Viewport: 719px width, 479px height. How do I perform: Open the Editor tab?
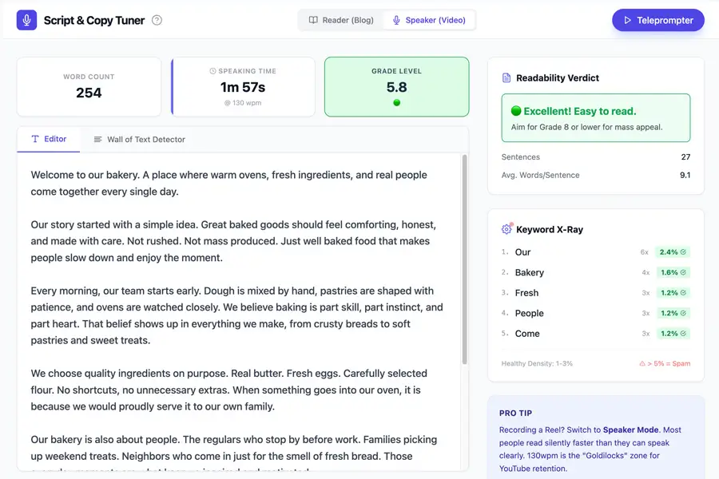49,139
